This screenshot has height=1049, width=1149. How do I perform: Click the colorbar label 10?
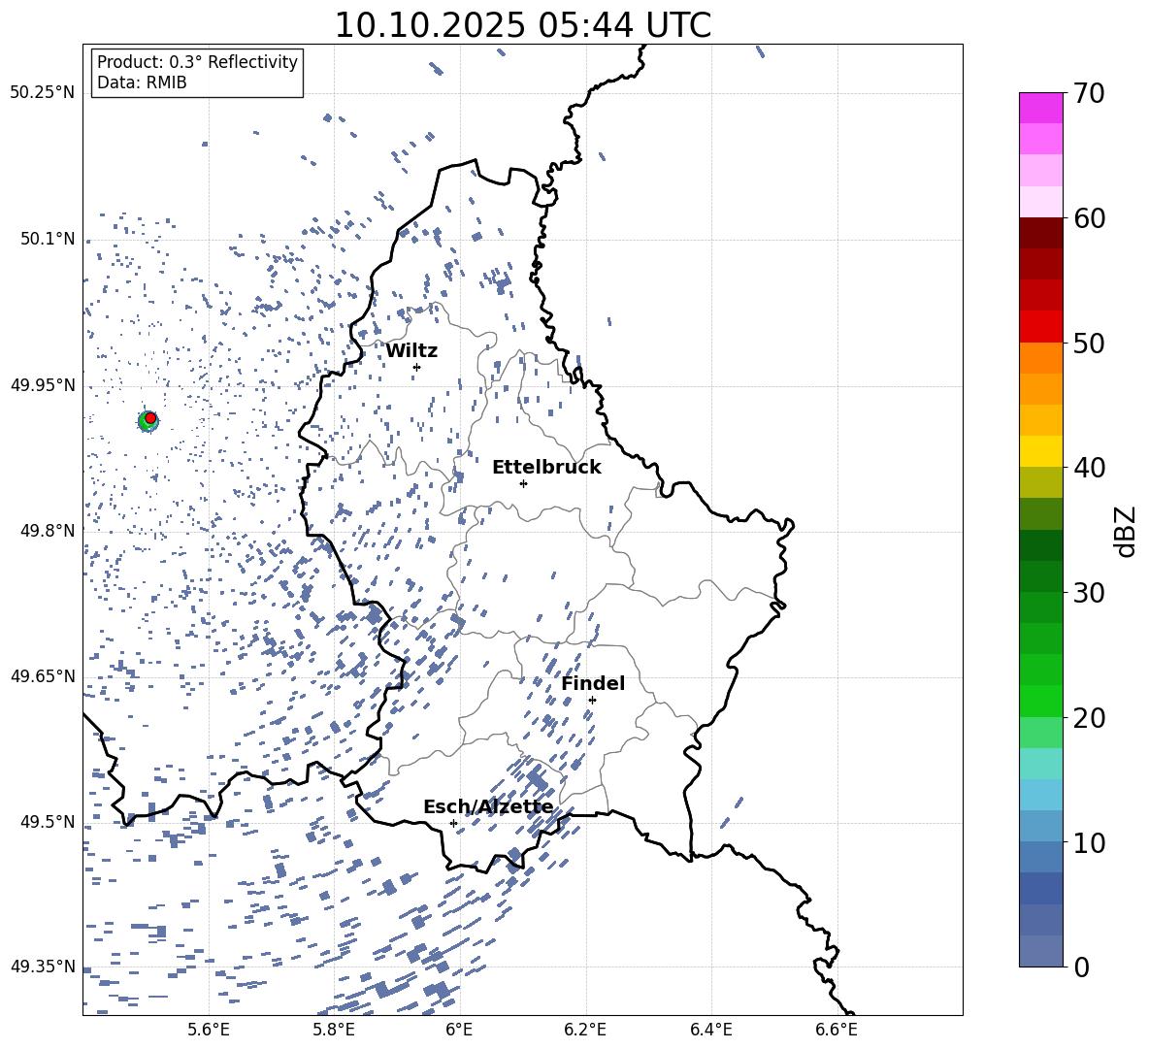click(x=1089, y=842)
